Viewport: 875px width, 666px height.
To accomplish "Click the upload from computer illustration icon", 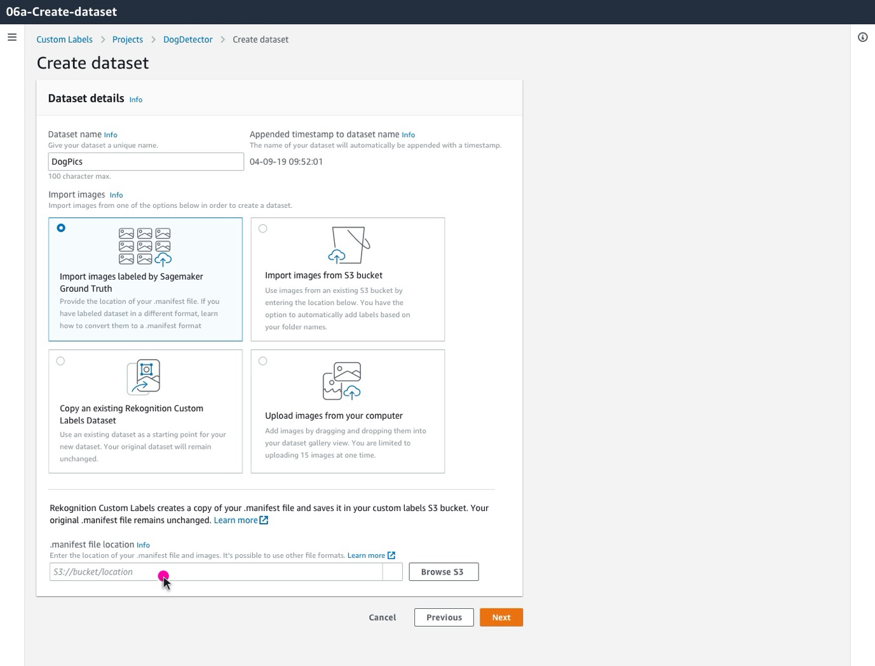I will coord(341,380).
